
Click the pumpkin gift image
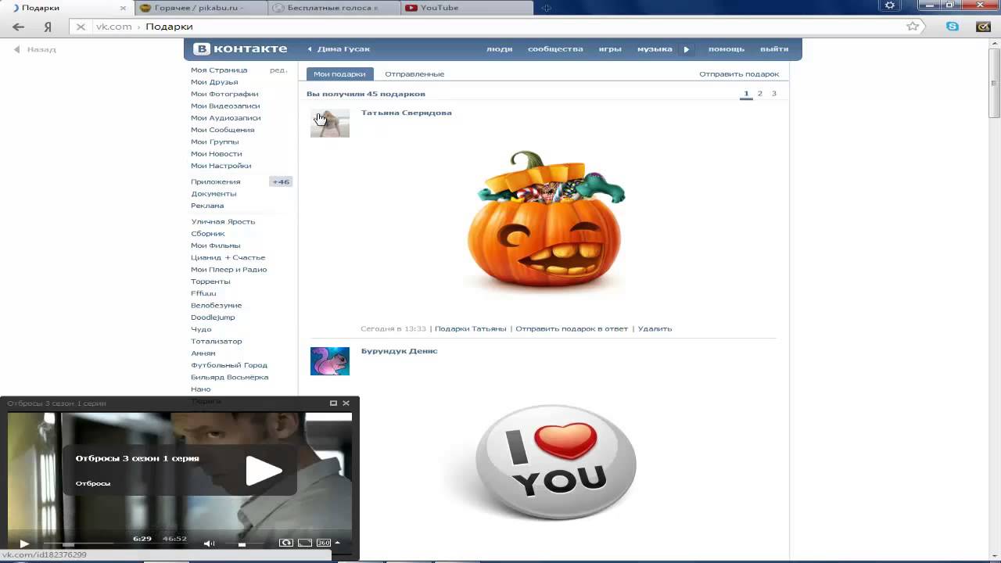click(546, 223)
